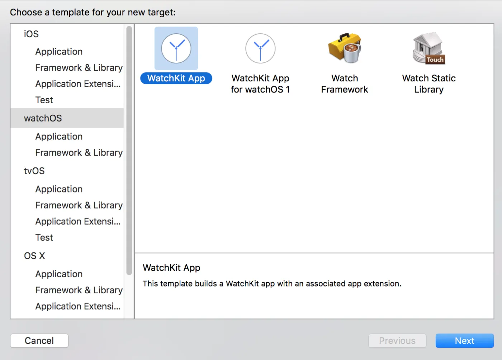Pick the Watch Static Library icon
Viewport: 502px width, 360px height.
429,48
